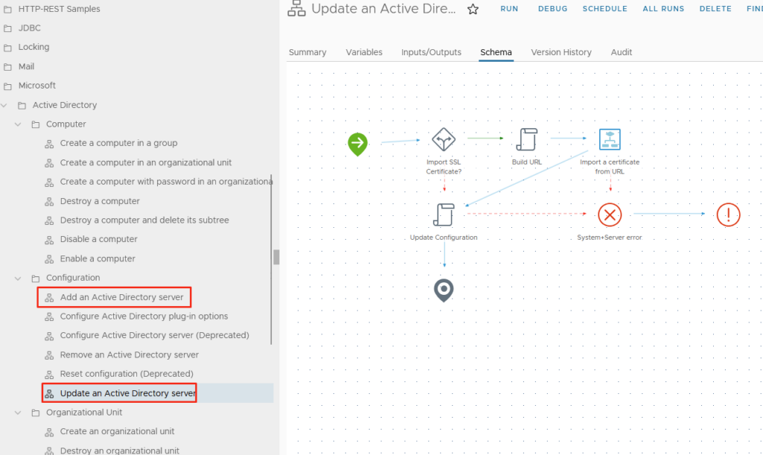Collapse the Computer folder in tree
This screenshot has width=763, height=455.
click(19, 124)
